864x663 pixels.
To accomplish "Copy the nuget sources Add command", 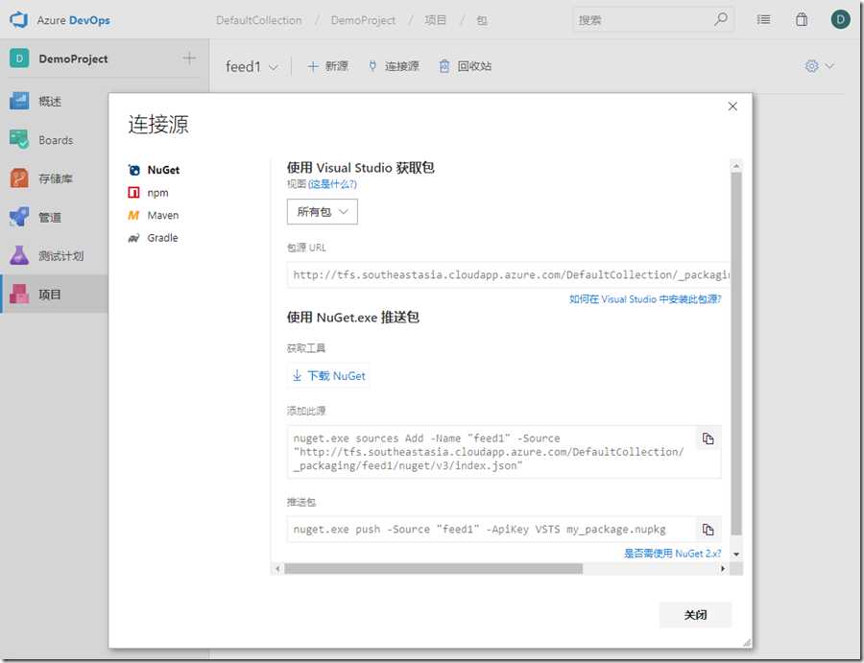I will click(x=708, y=438).
